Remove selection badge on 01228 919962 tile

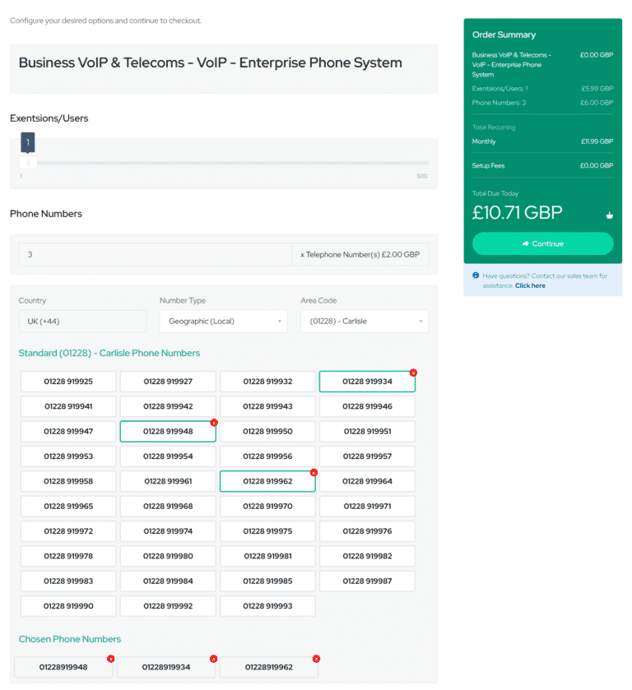coord(314,473)
